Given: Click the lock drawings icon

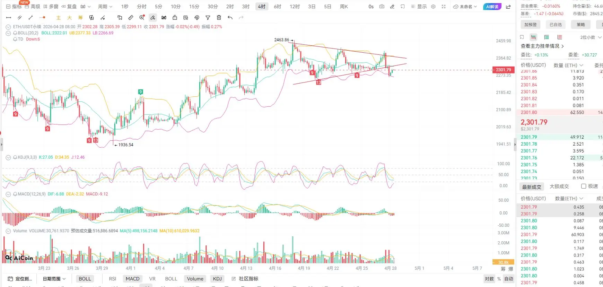Looking at the screenshot, I should 175,18.
